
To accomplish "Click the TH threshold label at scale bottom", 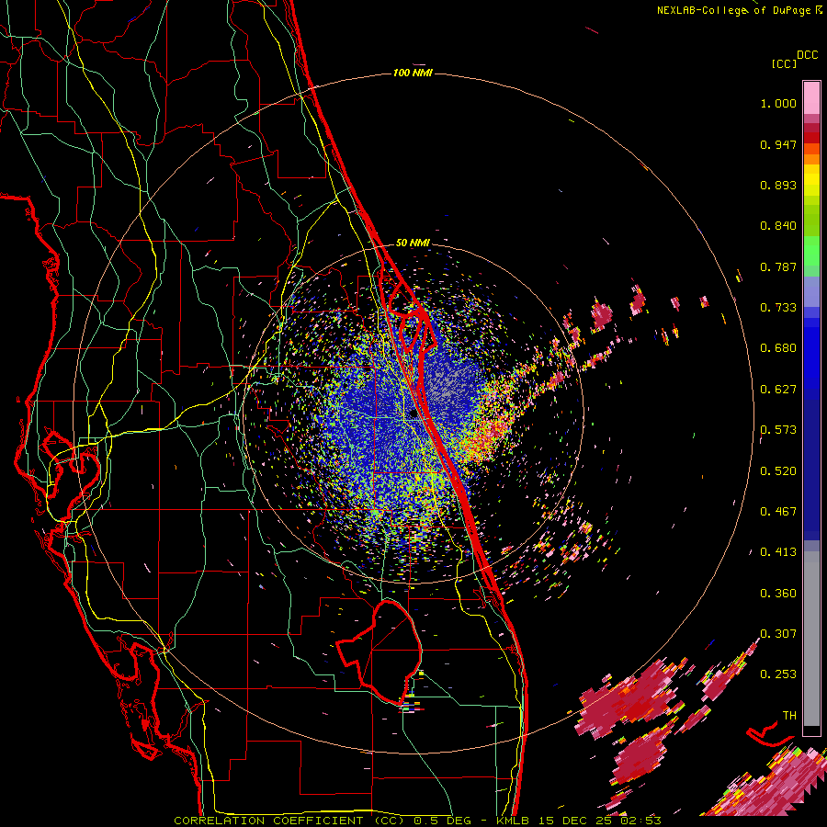I will [789, 716].
